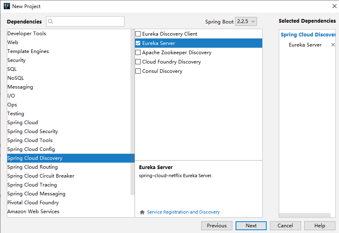Viewport: 339px width, 233px height.
Task: Click the IntelliJ IDEA logo icon
Action: click(6, 6)
